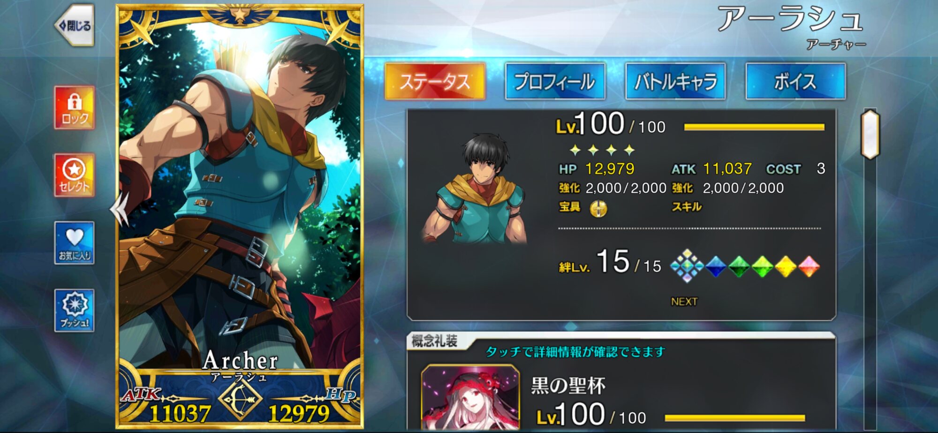Open the バトルキャラ tab
This screenshot has height=433, width=938.
(x=675, y=82)
